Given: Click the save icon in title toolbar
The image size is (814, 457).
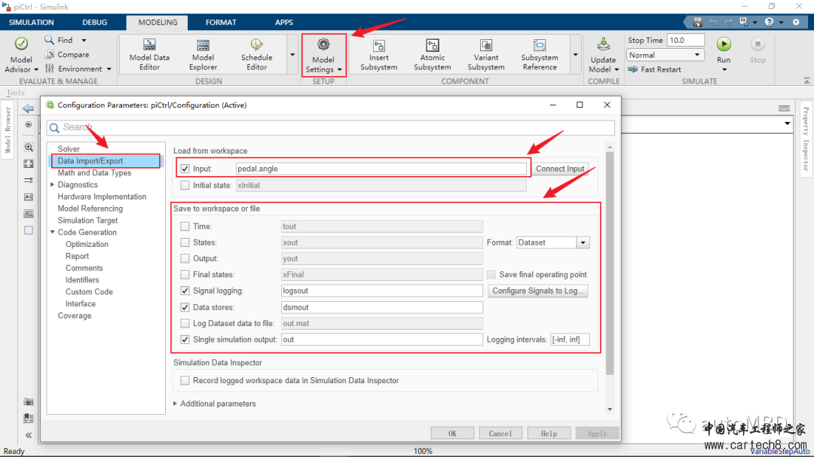Looking at the screenshot, I should point(698,23).
